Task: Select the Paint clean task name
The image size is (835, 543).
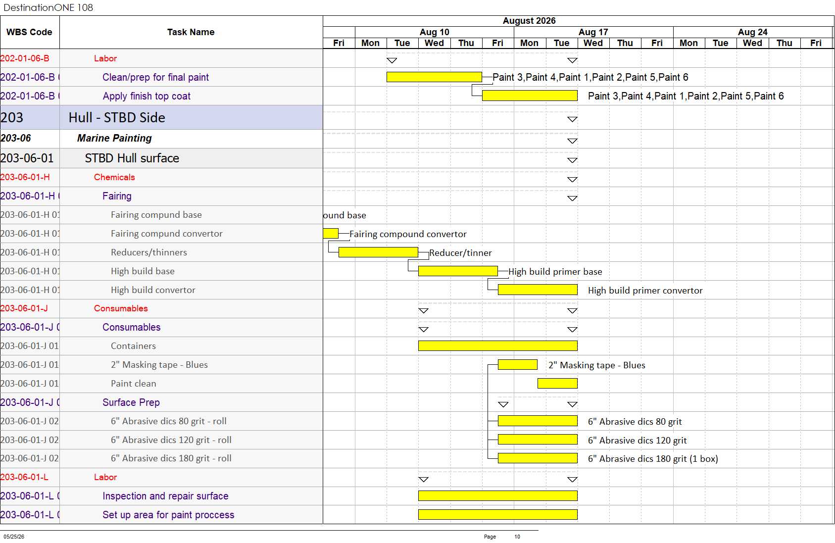Action: point(134,384)
